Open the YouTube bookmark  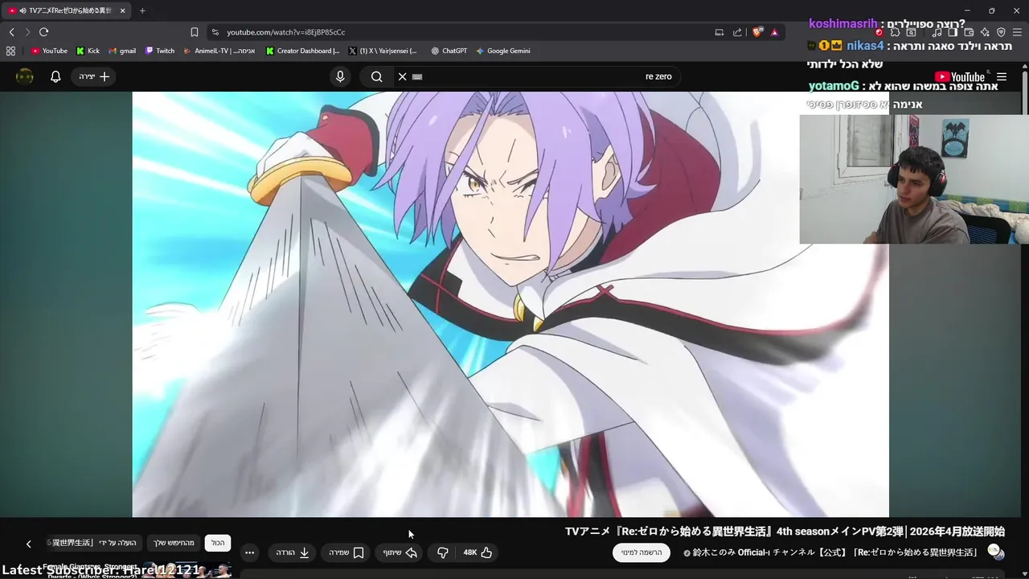pyautogui.click(x=49, y=51)
